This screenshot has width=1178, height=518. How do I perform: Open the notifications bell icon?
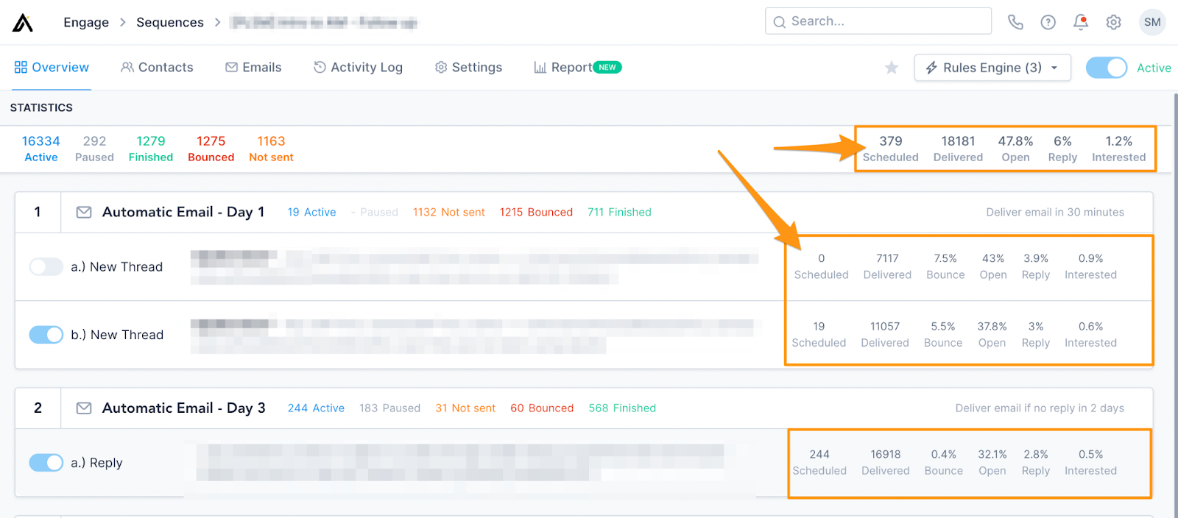(x=1081, y=22)
